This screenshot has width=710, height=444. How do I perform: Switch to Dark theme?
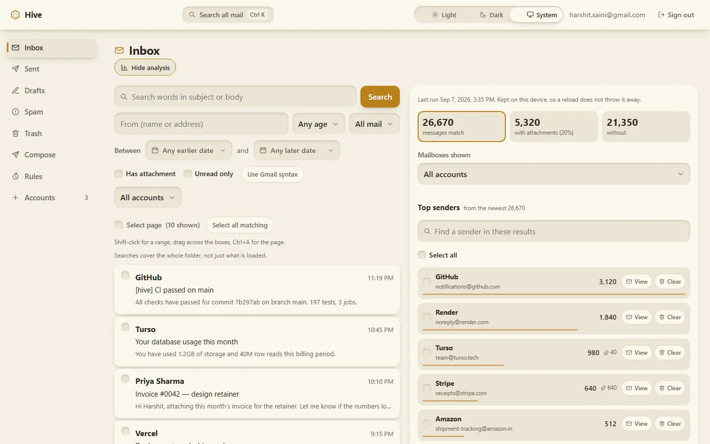[491, 15]
